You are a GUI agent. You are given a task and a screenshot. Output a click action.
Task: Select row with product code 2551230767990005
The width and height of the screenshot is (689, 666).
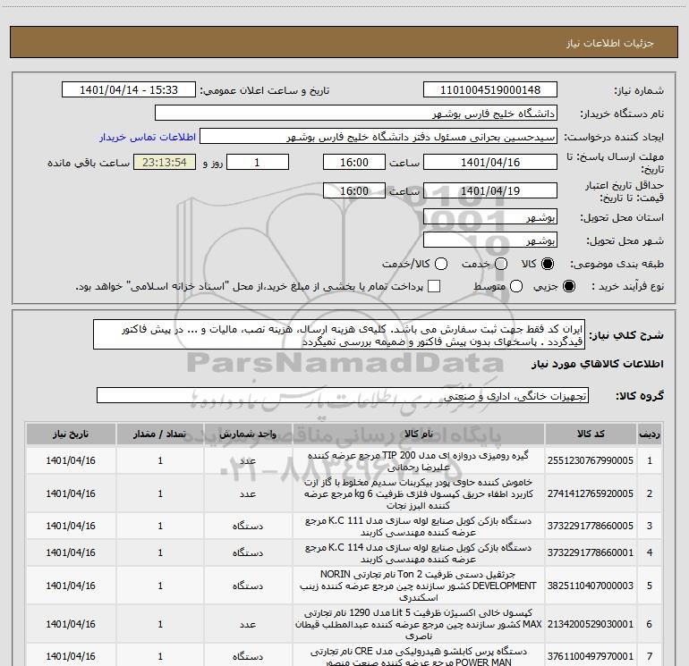[x=344, y=460]
